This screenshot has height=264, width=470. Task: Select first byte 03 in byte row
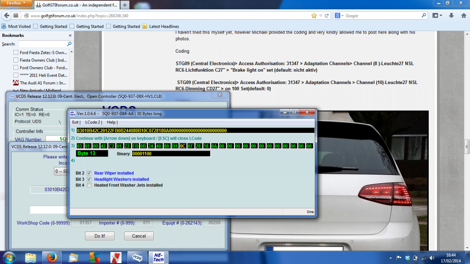click(79, 146)
